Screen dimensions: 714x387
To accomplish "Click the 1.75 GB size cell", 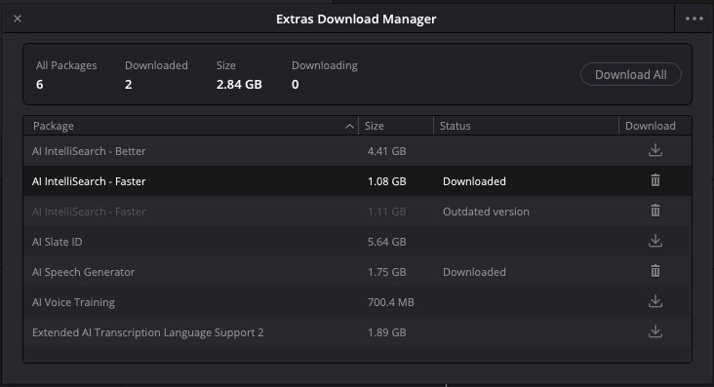I will point(386,272).
